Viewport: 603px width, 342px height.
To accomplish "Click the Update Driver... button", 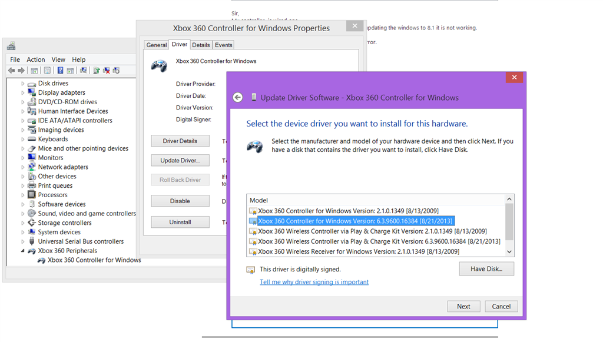I will click(x=180, y=160).
